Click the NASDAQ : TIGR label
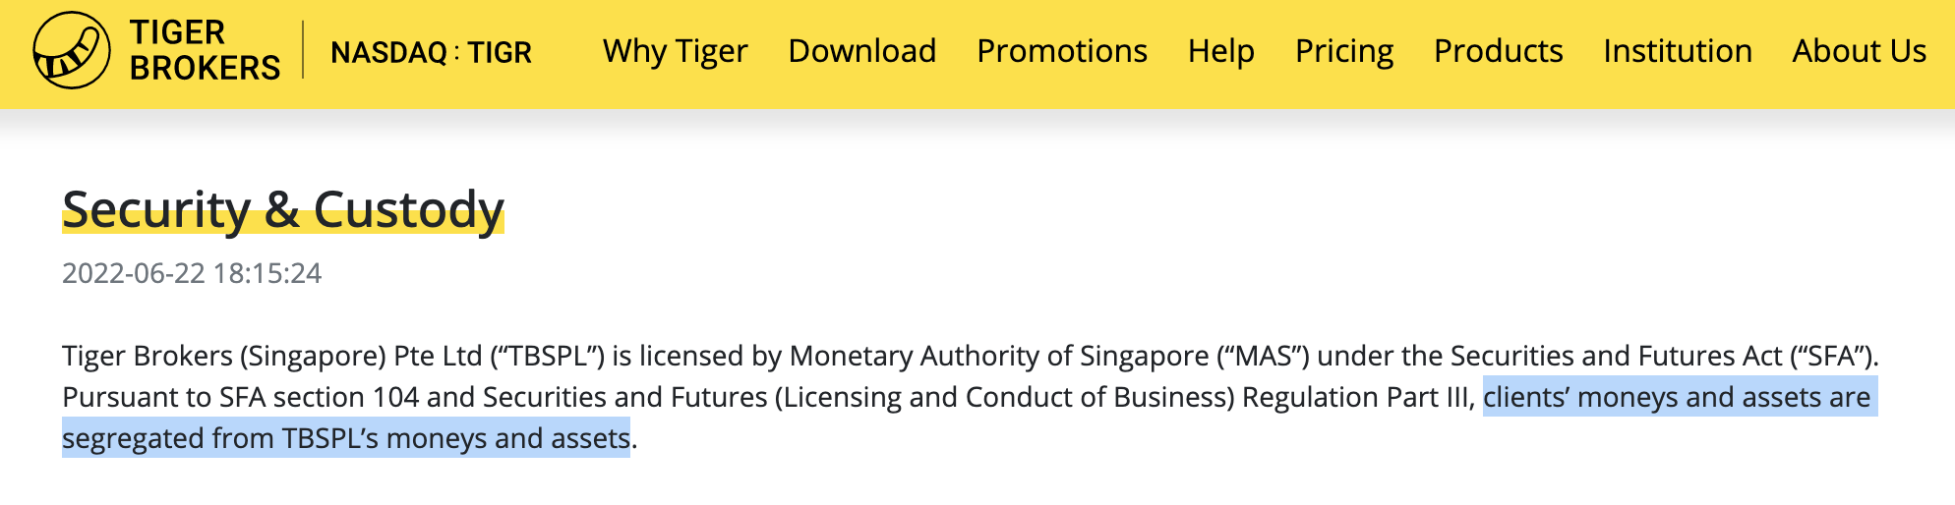Image resolution: width=1955 pixels, height=505 pixels. pos(431,52)
